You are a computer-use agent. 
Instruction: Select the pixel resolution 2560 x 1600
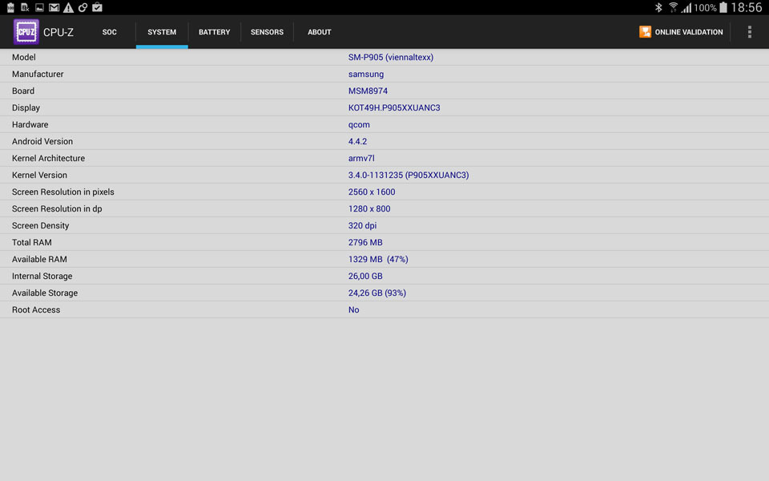click(372, 192)
